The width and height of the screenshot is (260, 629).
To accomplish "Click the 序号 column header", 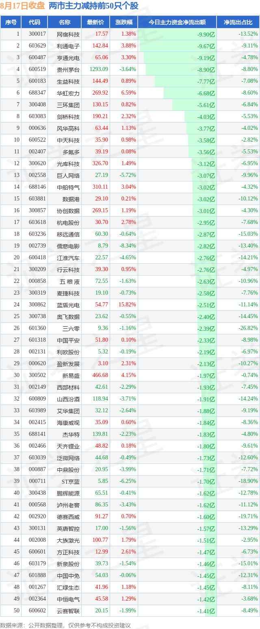I will pyautogui.click(x=11, y=22).
